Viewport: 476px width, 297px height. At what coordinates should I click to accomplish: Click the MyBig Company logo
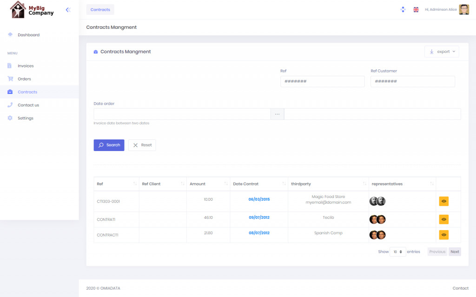(x=33, y=9)
